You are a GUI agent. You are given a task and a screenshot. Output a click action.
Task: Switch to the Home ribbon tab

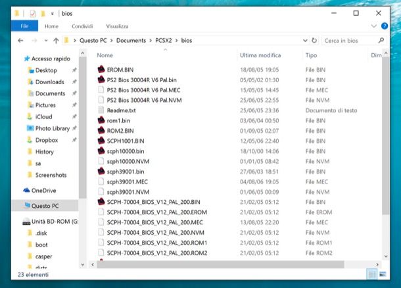[x=51, y=26]
